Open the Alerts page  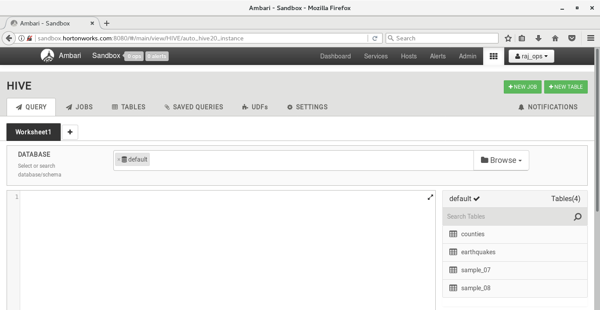(438, 56)
